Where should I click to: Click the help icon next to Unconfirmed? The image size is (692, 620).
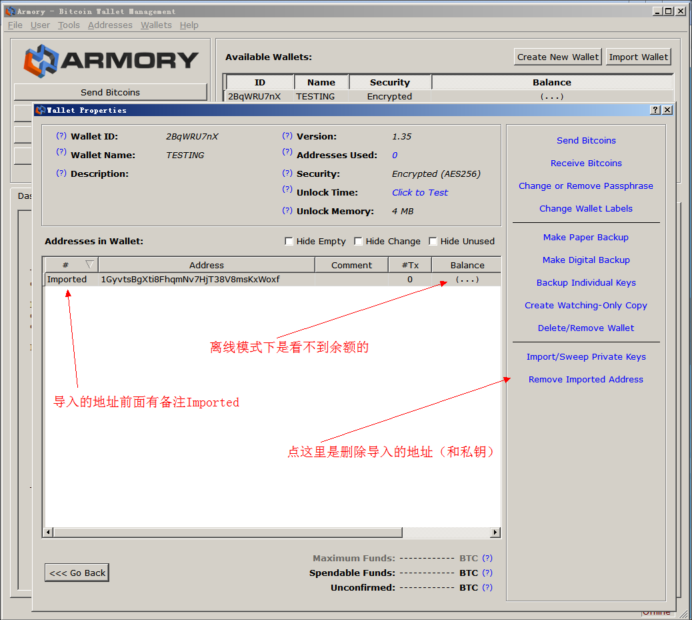[487, 587]
